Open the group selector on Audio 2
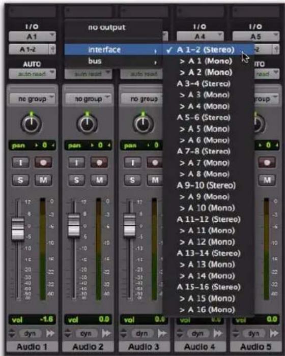Image resolution: width=285 pixels, height=356 pixels. (x=88, y=99)
